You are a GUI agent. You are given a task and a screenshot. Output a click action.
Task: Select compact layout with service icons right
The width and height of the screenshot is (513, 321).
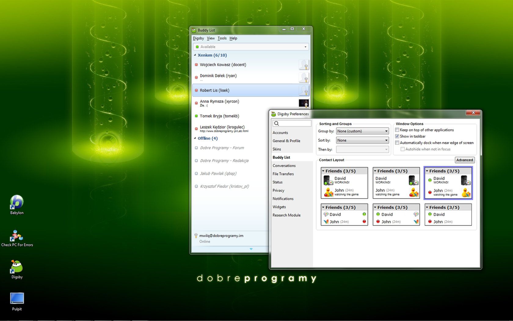click(x=396, y=215)
